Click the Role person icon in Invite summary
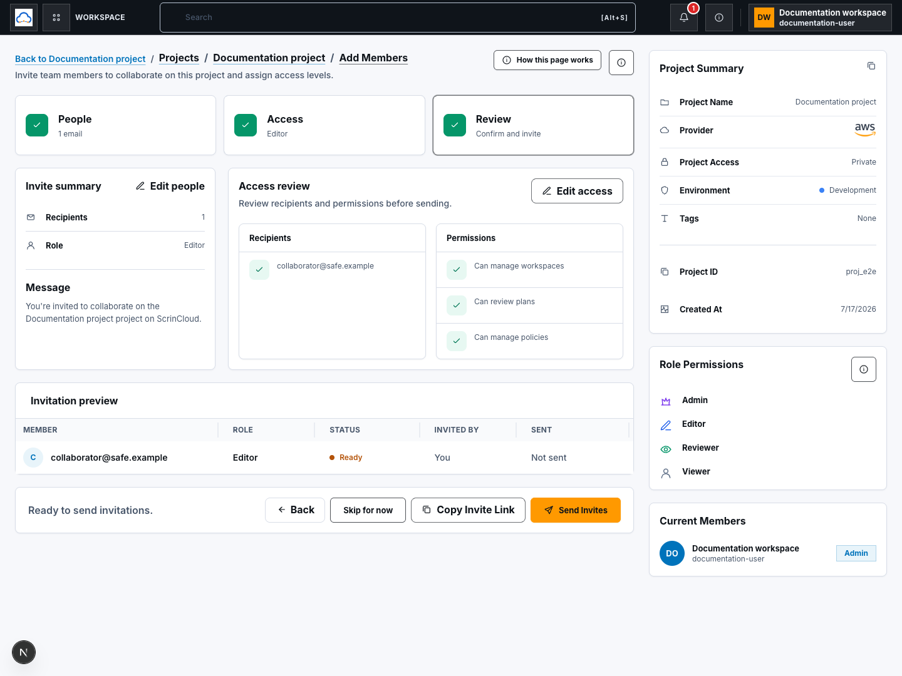 point(31,245)
